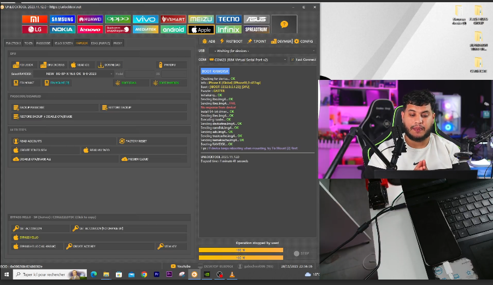493x285 pixels.
Task: Select the Apple brand tile
Action: pyautogui.click(x=201, y=30)
